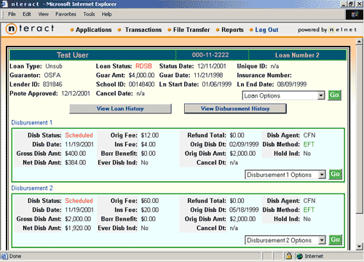Click Status Date 12/11/2001
364x262 pixels.
pos(212,66)
